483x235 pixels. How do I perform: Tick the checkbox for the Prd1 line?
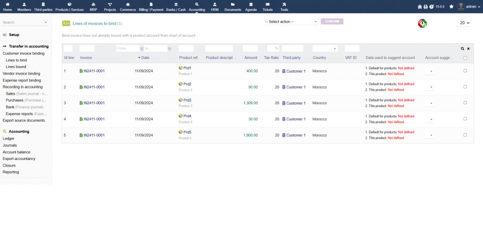[465, 71]
